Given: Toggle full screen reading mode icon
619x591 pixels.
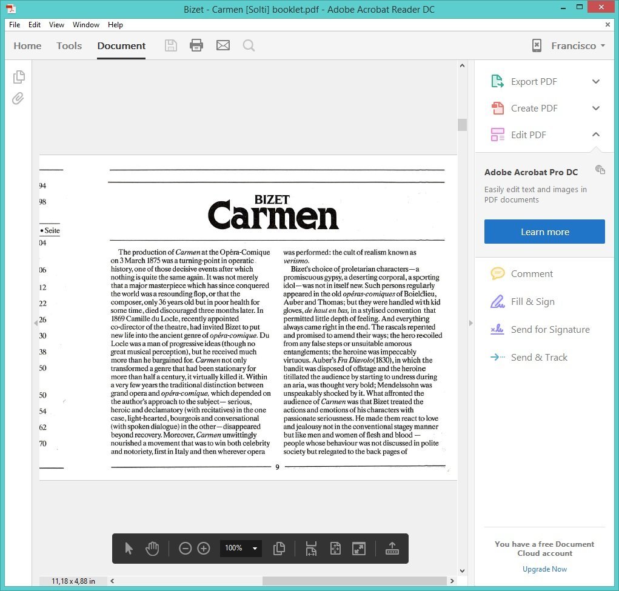Looking at the screenshot, I should 359,548.
